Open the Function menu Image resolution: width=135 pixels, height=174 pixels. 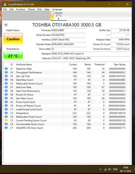tap(21, 9)
